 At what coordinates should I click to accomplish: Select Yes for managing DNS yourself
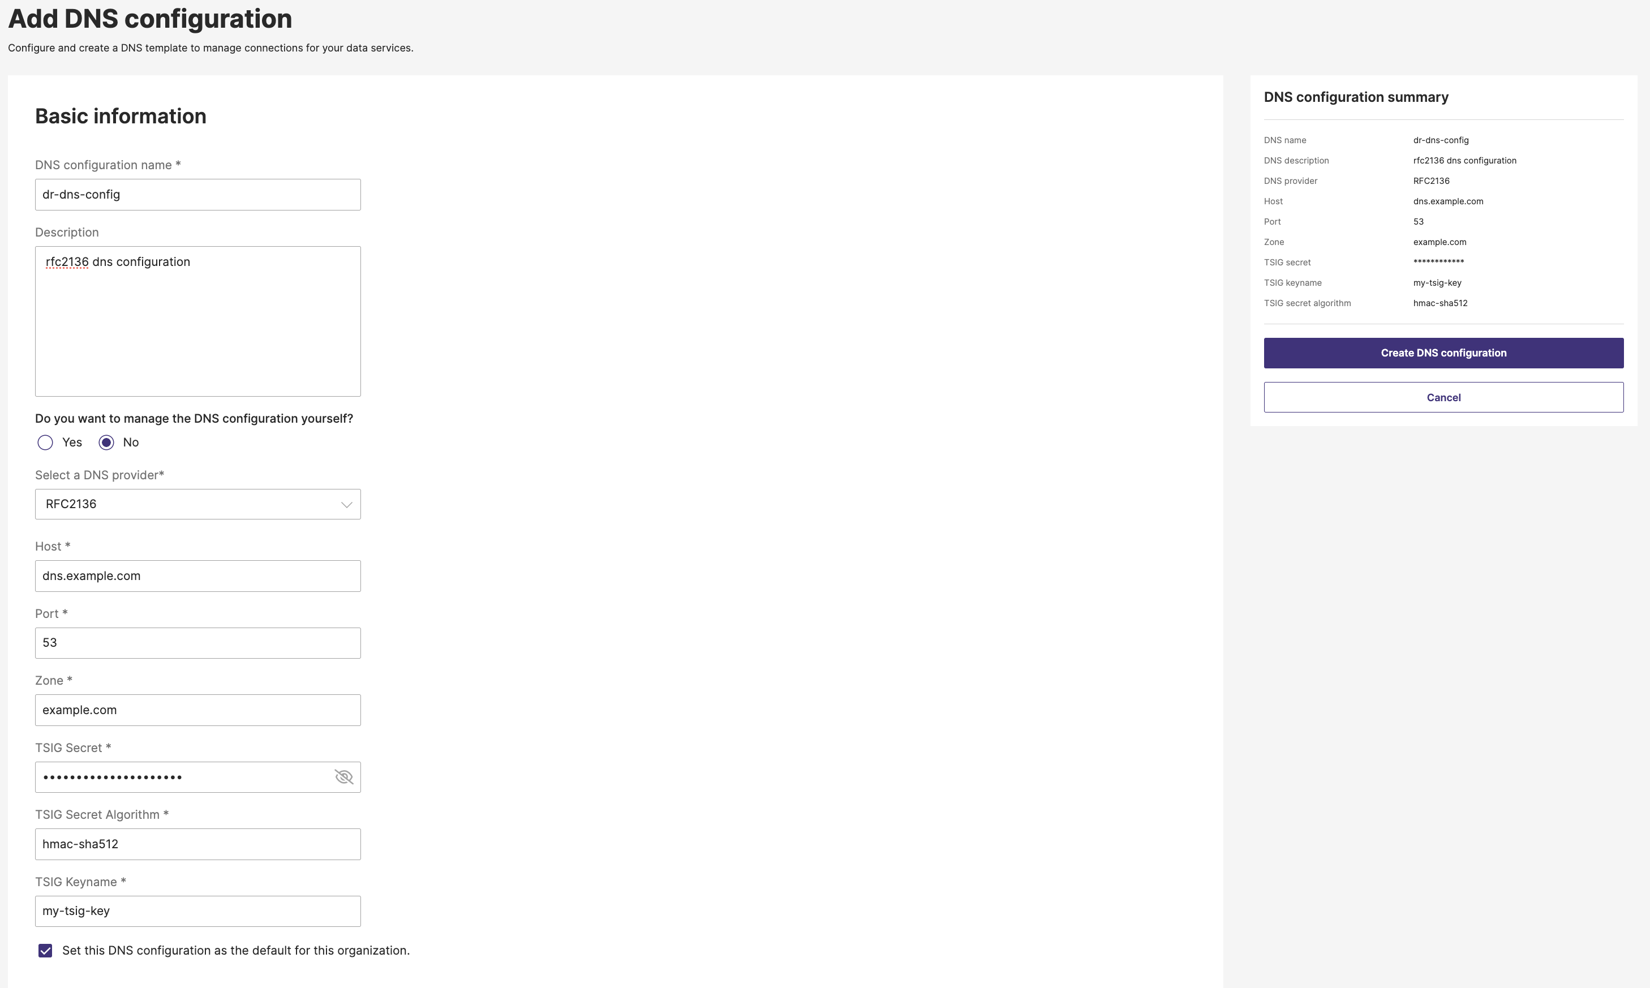(45, 443)
